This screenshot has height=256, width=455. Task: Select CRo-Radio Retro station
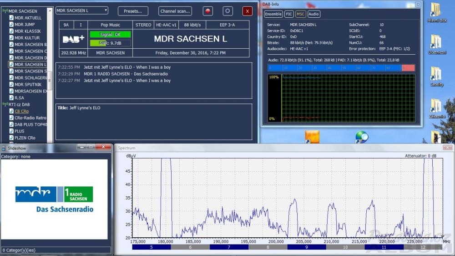click(x=30, y=118)
